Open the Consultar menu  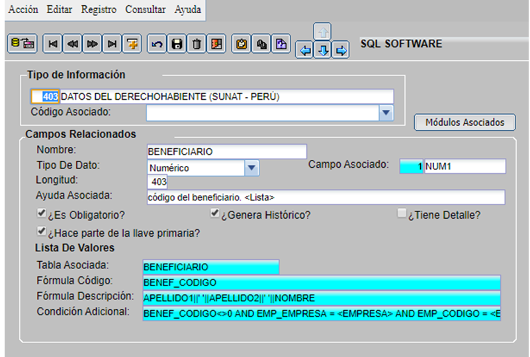(x=146, y=10)
